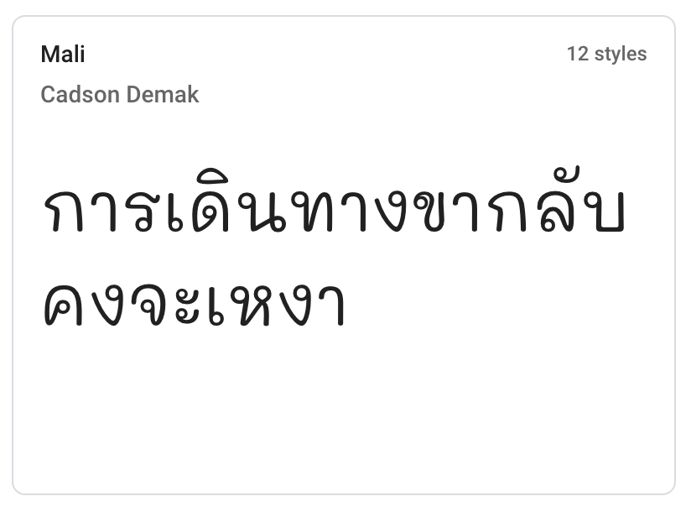Screen dimensions: 691x517
Task: Click the Thai word "จะ" in preview
Action: (168, 304)
